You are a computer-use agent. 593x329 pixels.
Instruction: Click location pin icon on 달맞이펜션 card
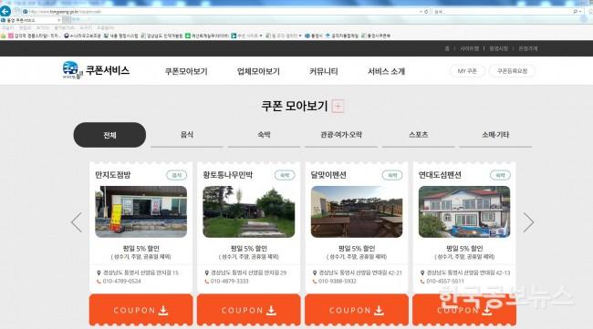point(315,272)
